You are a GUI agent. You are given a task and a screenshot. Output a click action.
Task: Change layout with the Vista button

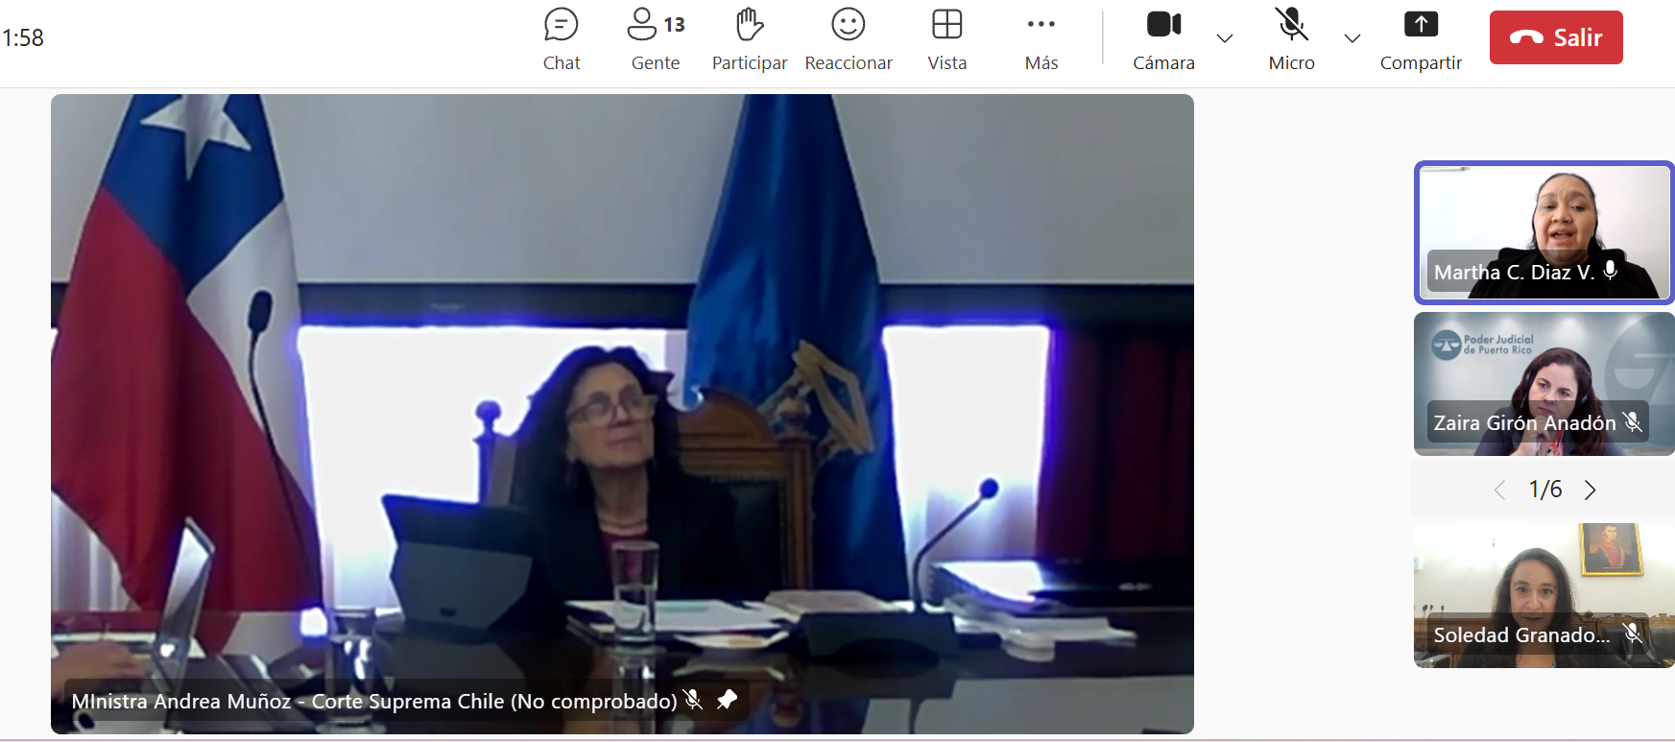947,39
